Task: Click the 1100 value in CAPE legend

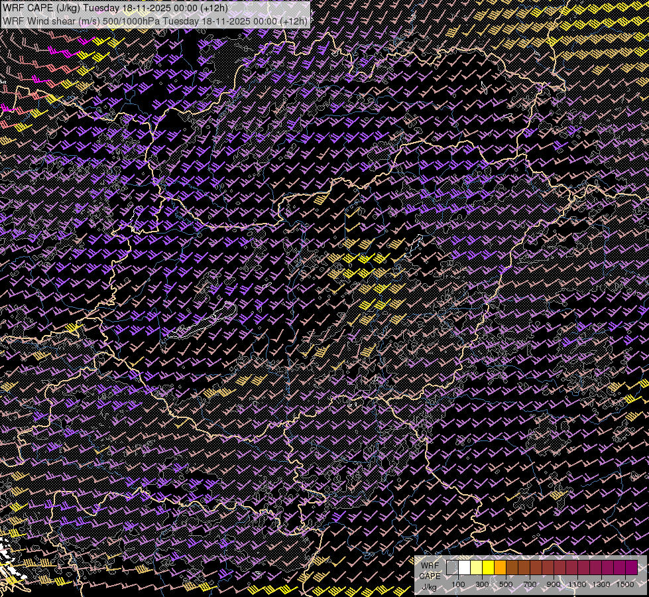Action: click(x=577, y=584)
